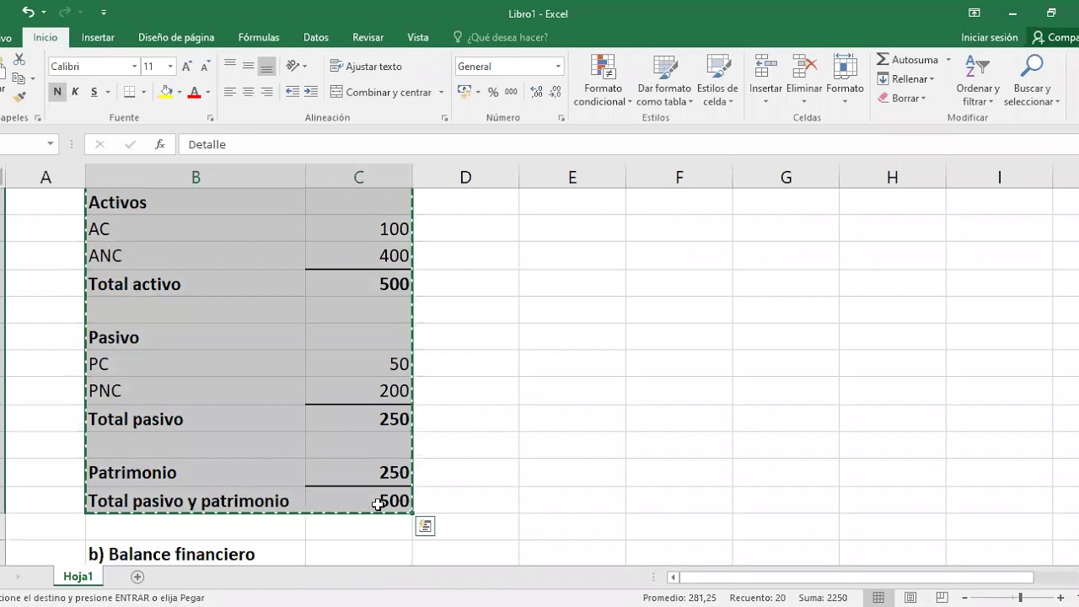Click the ¿Qué desea hacer? search box
The height and width of the screenshot is (607, 1079).
501,37
